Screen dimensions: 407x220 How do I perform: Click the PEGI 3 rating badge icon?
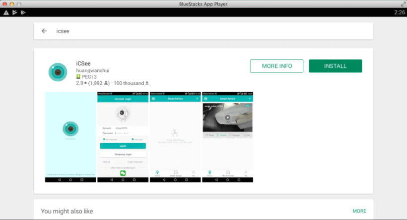pos(78,76)
